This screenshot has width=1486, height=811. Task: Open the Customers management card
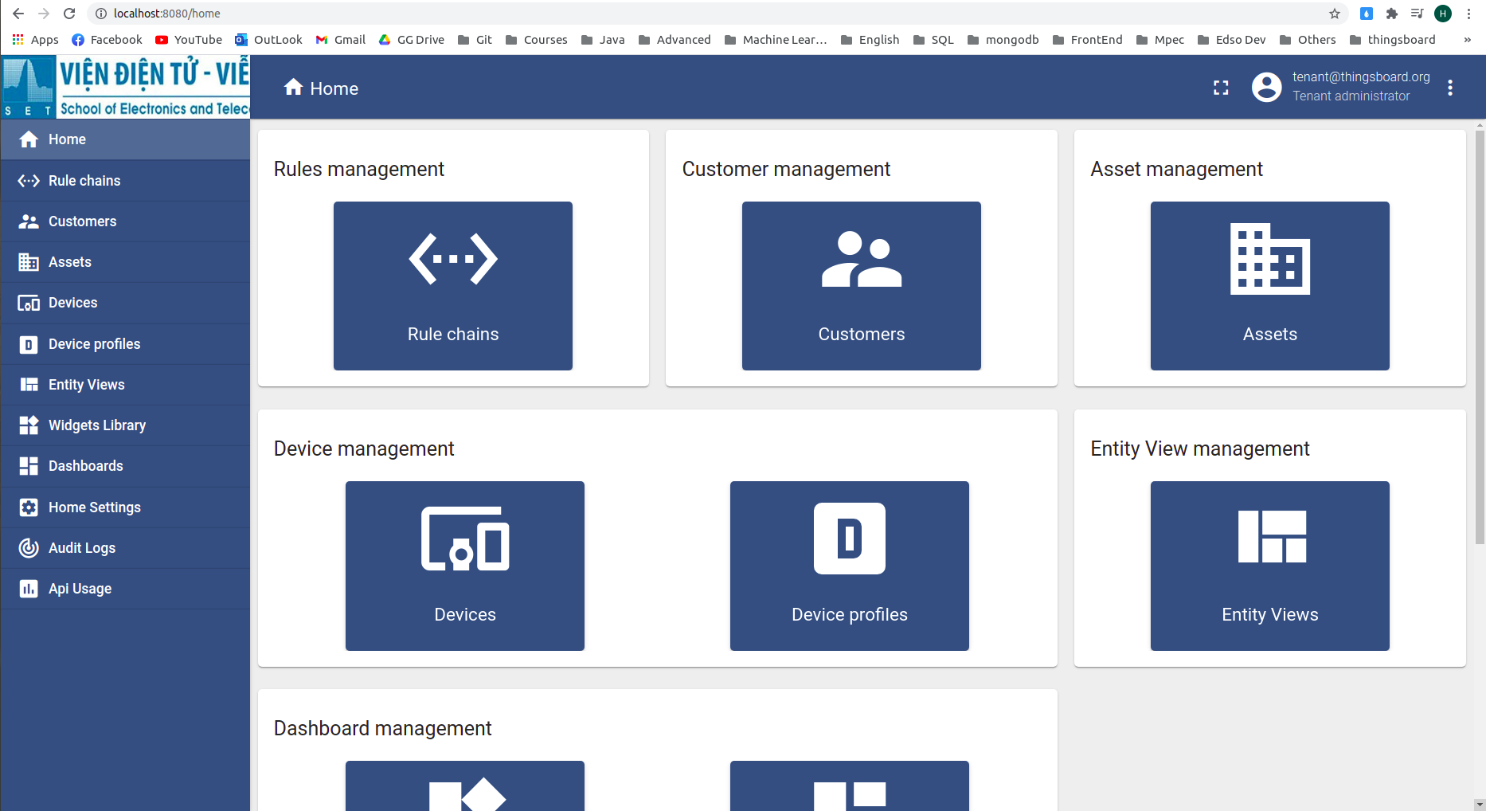point(861,286)
